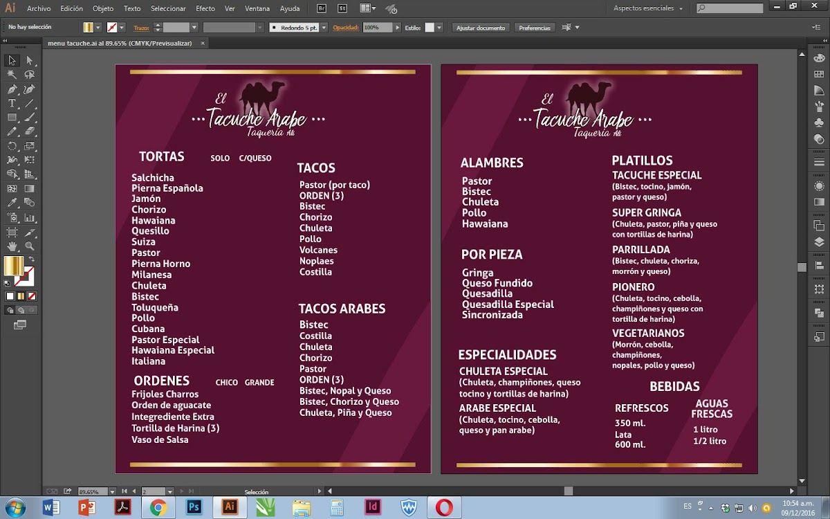This screenshot has width=830, height=519.
Task: Open the Edición menu
Action: [71, 9]
